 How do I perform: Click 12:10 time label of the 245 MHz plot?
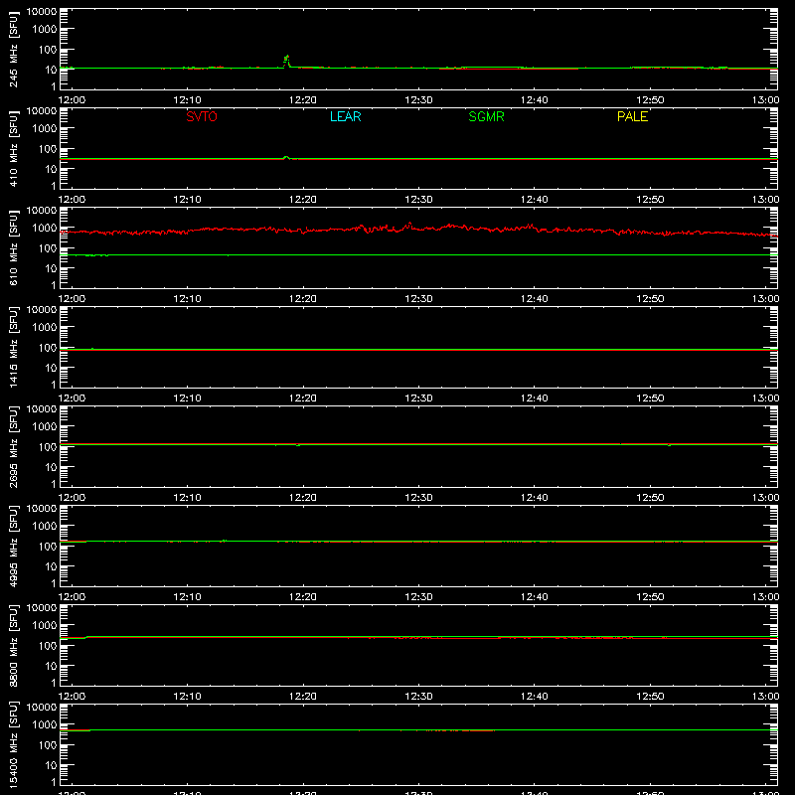pos(187,100)
